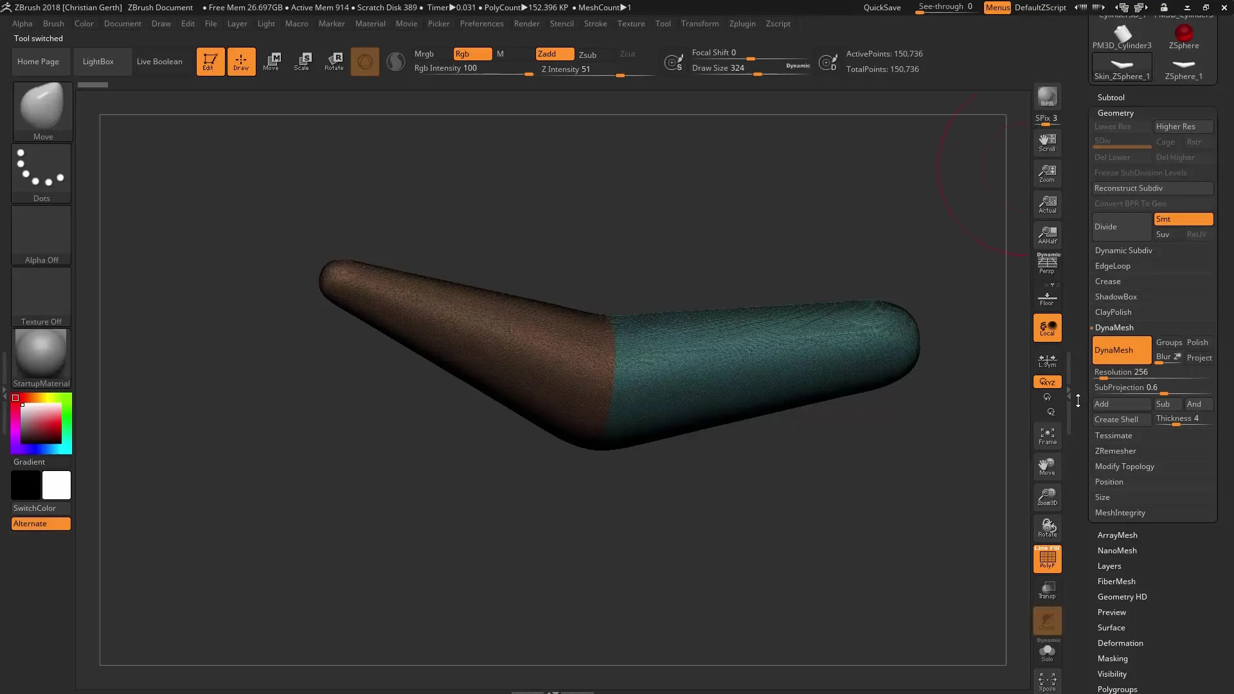The width and height of the screenshot is (1234, 694).
Task: Click the right shelf Rotate navigation icon
Action: [x=1047, y=528]
